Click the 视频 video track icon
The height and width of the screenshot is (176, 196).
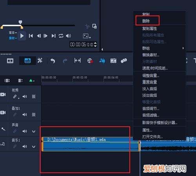[3, 94]
